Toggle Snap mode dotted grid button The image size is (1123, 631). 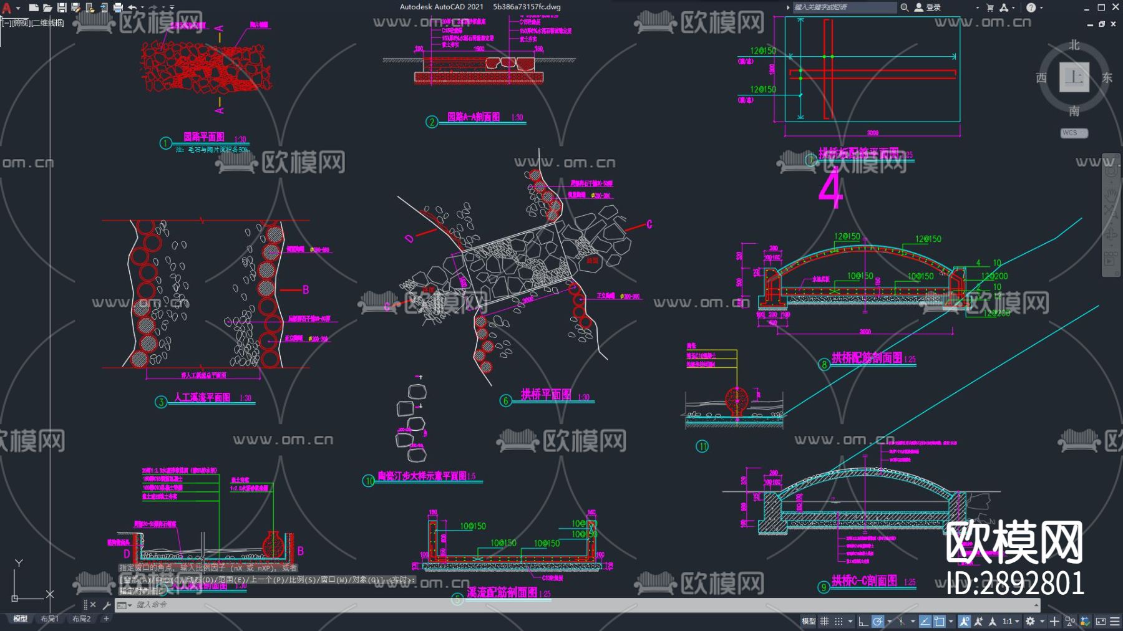tap(839, 621)
